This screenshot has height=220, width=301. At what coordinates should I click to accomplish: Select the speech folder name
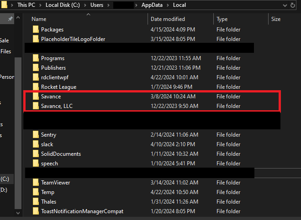[49, 164]
